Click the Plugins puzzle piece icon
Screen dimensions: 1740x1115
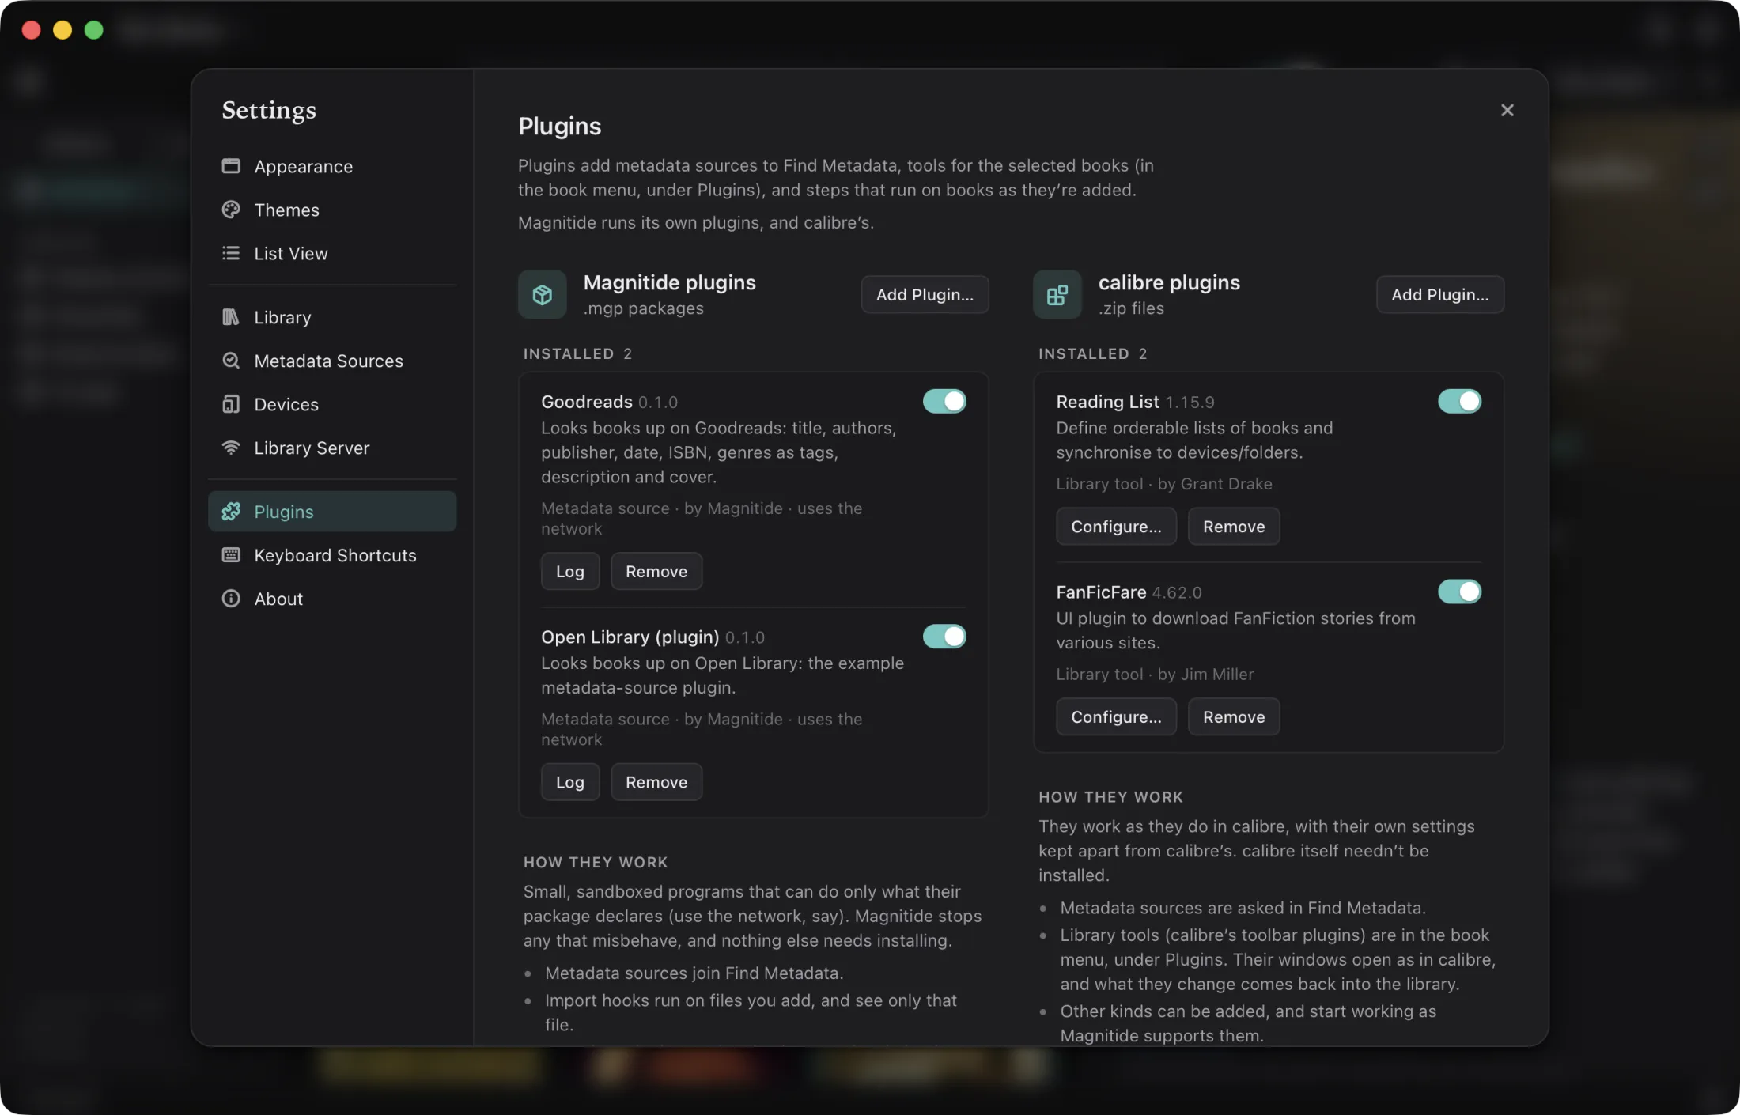click(x=231, y=512)
